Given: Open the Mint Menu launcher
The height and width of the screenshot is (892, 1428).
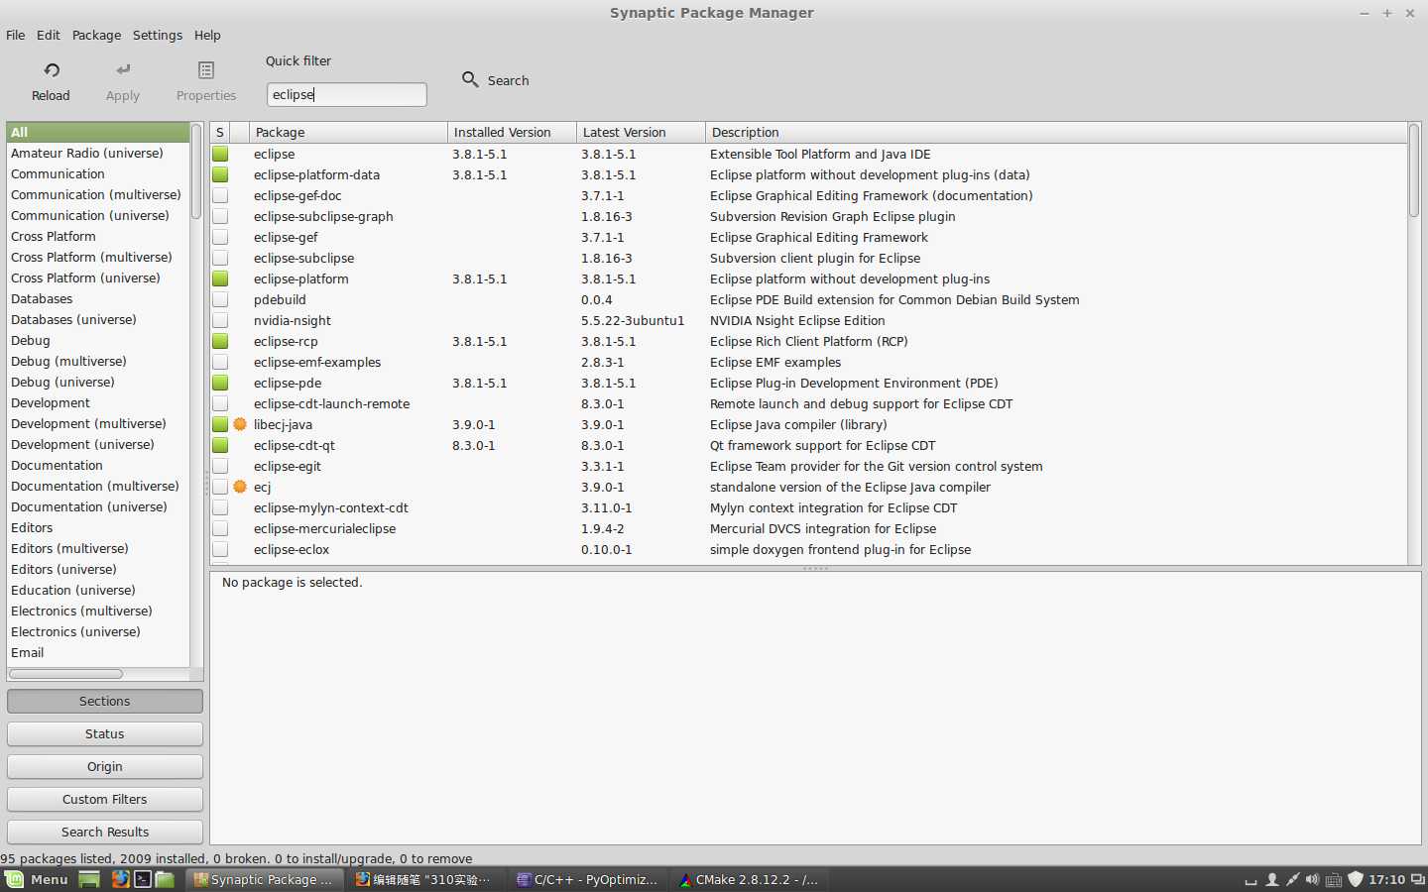Looking at the screenshot, I should pyautogui.click(x=36, y=879).
